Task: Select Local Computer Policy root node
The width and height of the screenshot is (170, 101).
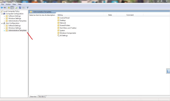Action: coord(11,11)
